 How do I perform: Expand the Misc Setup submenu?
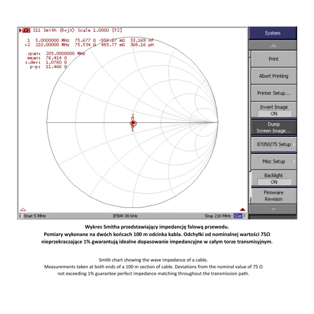[274, 161]
